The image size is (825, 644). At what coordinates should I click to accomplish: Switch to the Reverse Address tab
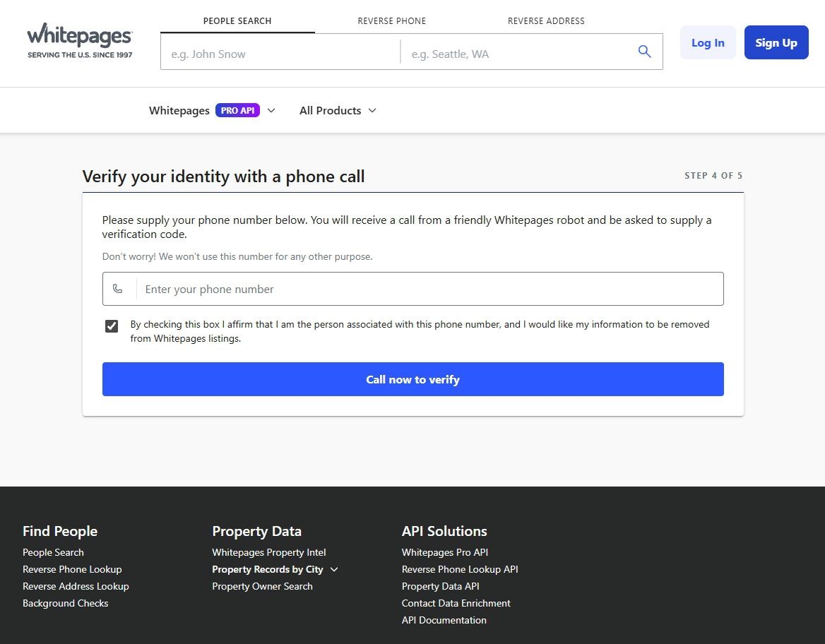click(x=546, y=21)
